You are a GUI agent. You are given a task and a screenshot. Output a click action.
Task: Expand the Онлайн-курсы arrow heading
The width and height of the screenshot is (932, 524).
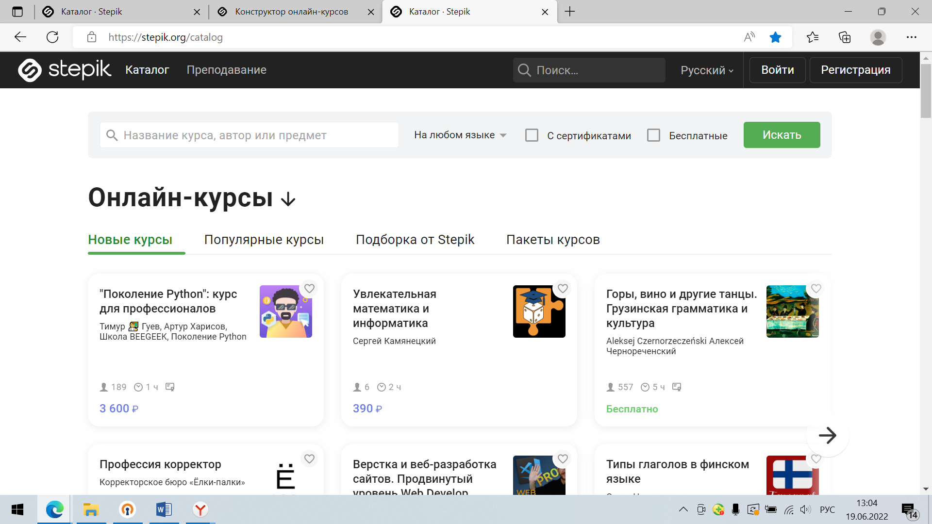(x=288, y=199)
